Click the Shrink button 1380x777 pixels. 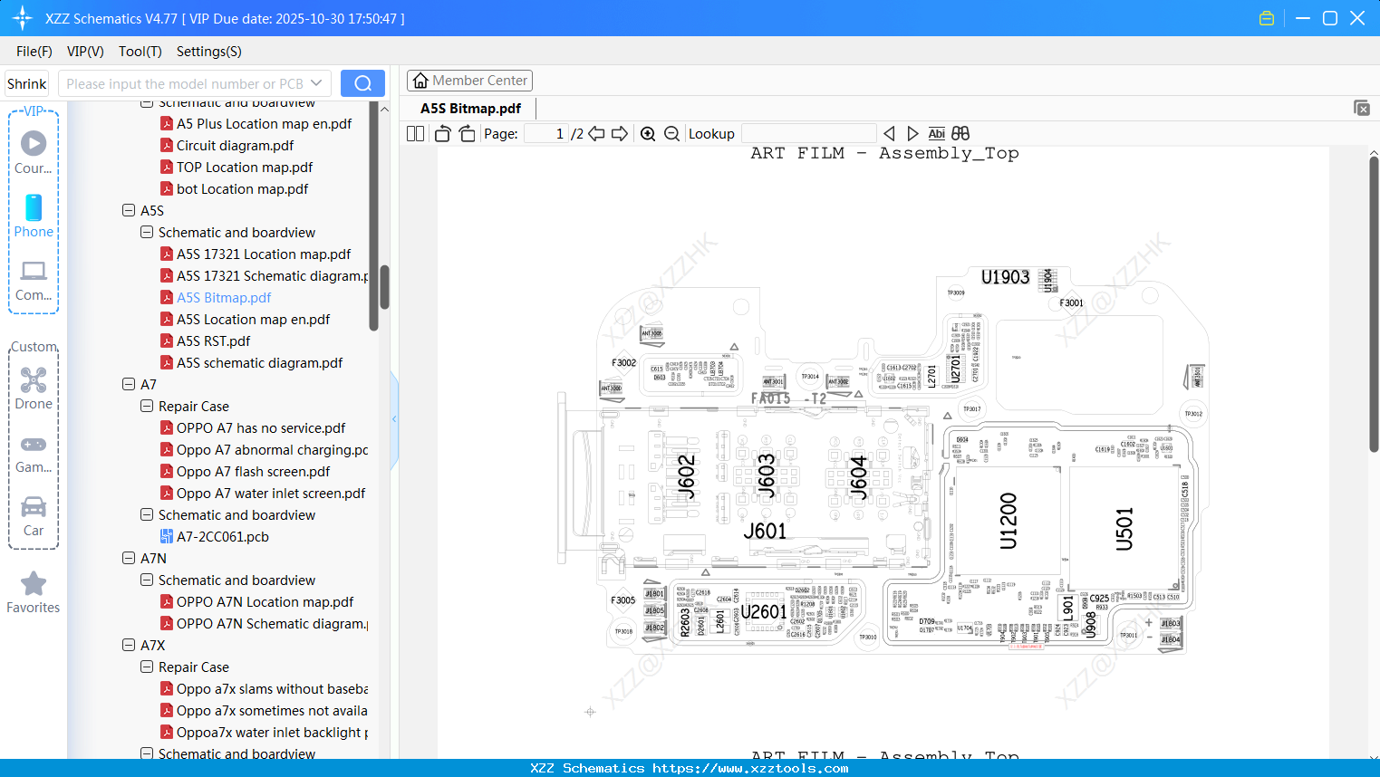26,82
